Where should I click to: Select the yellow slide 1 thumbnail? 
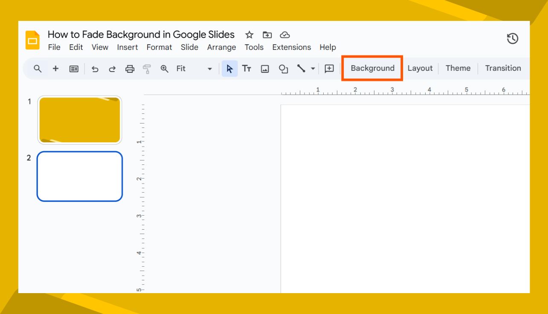click(x=80, y=120)
